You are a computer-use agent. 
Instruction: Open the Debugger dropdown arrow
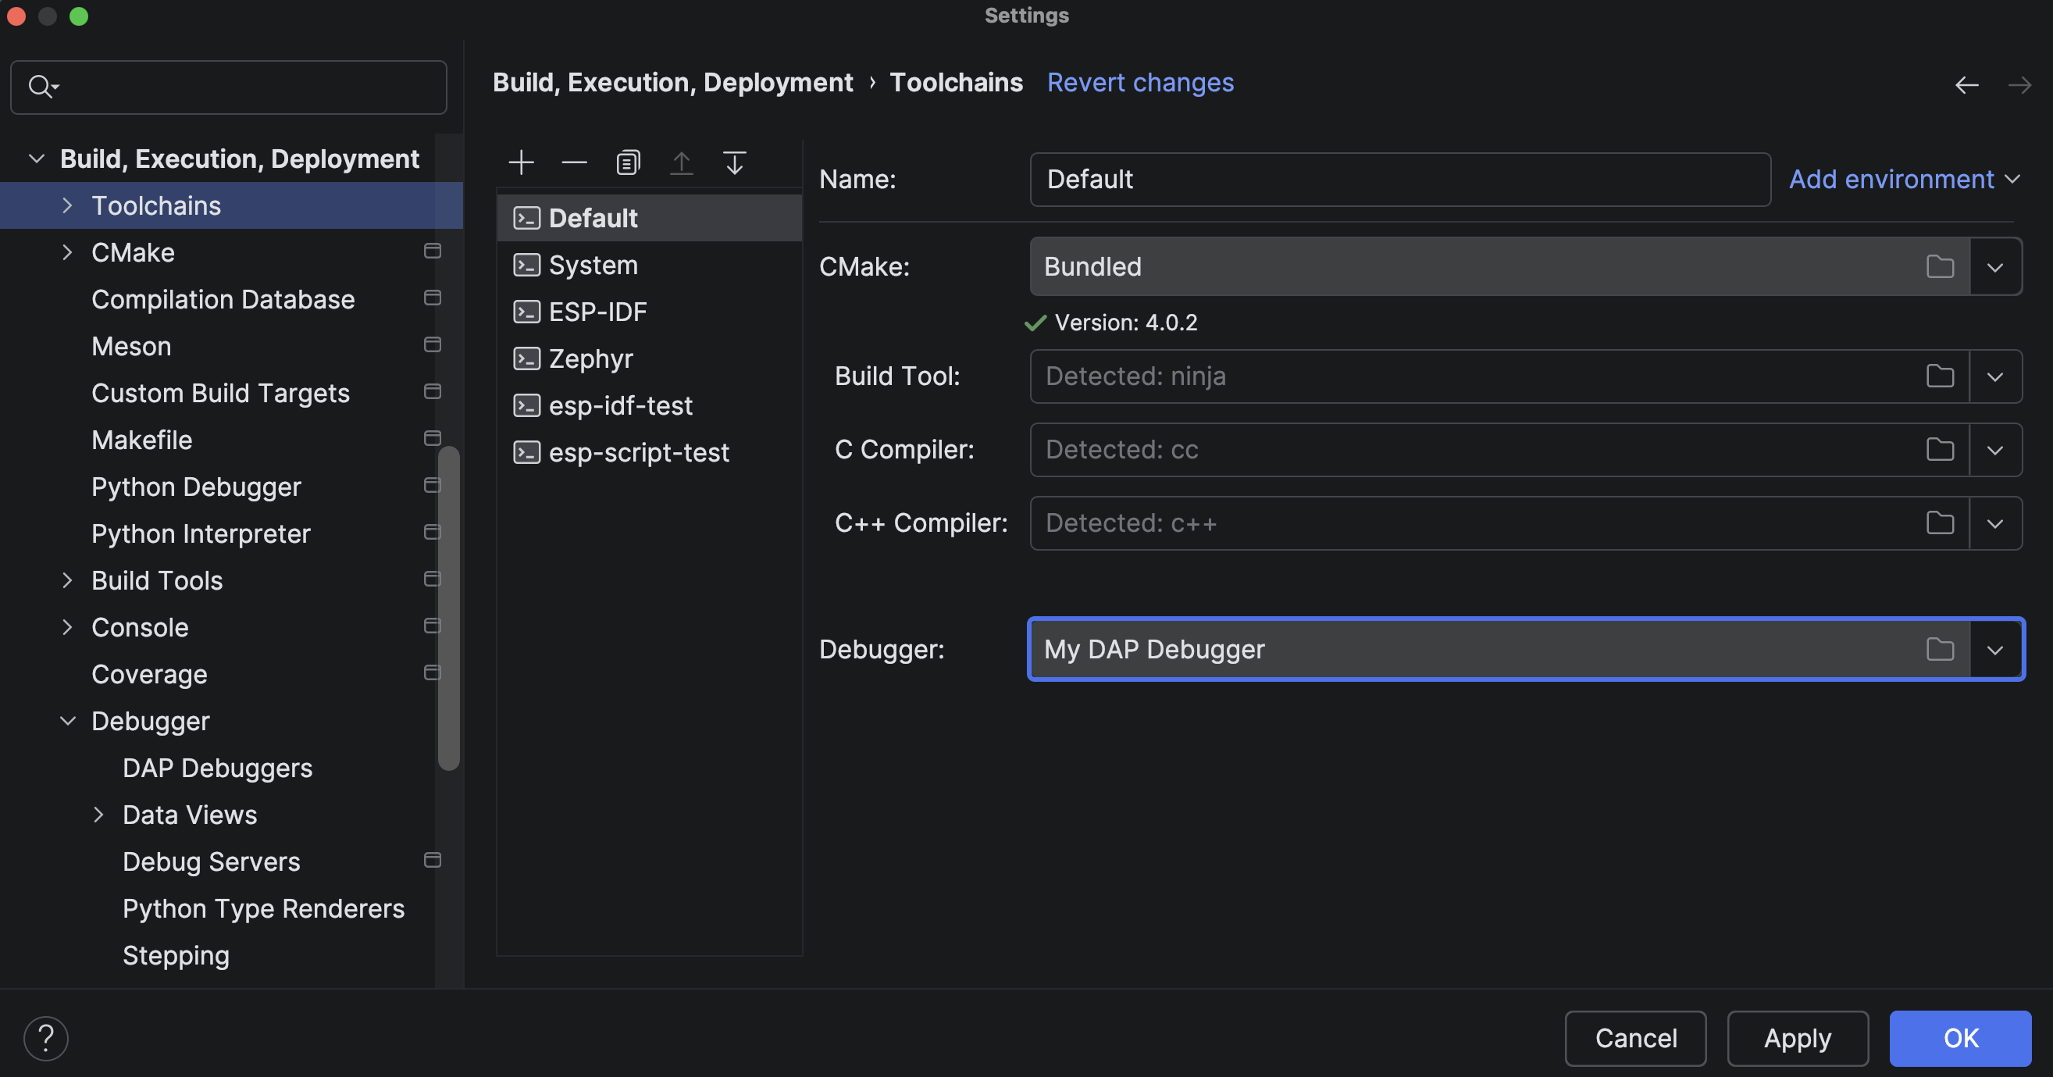coord(1994,649)
